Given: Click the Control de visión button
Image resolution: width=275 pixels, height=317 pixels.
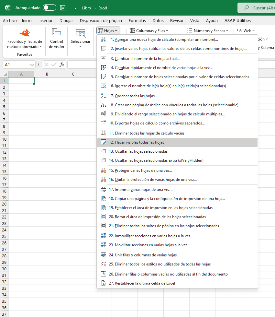Looking at the screenshot, I should pyautogui.click(x=57, y=39).
